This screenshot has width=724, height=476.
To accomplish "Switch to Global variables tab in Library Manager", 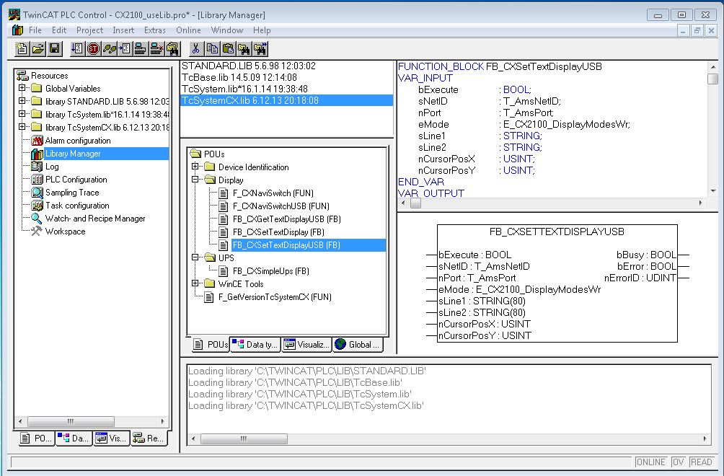I will tap(358, 345).
